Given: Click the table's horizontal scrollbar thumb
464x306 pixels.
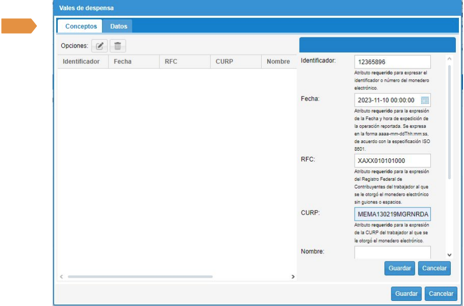Looking at the screenshot, I should (140, 276).
